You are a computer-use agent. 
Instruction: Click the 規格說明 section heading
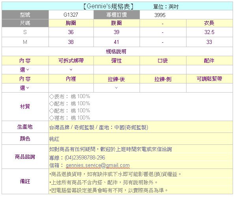tap(116, 51)
